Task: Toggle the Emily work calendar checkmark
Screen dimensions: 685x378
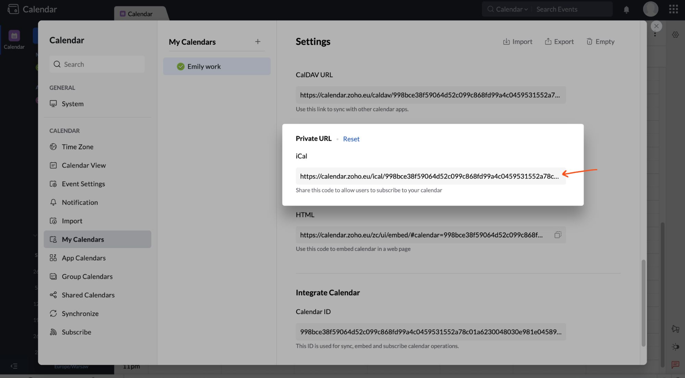Action: coord(180,67)
